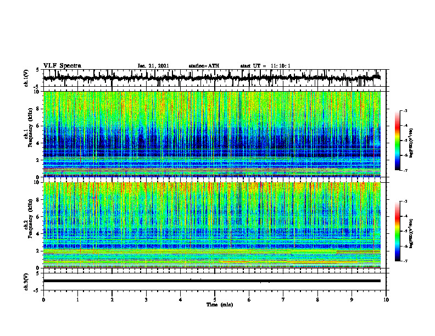Click inside the ch.1 spectrogram plot
Image resolution: width=435 pixels, height=336 pixels.
coord(212,134)
